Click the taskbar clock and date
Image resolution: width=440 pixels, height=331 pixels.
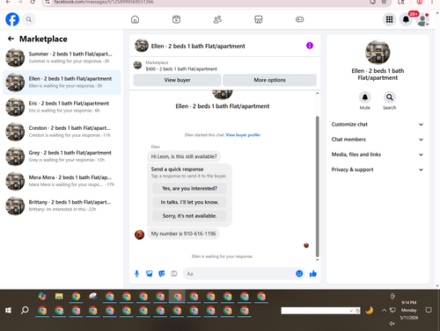[409, 310]
